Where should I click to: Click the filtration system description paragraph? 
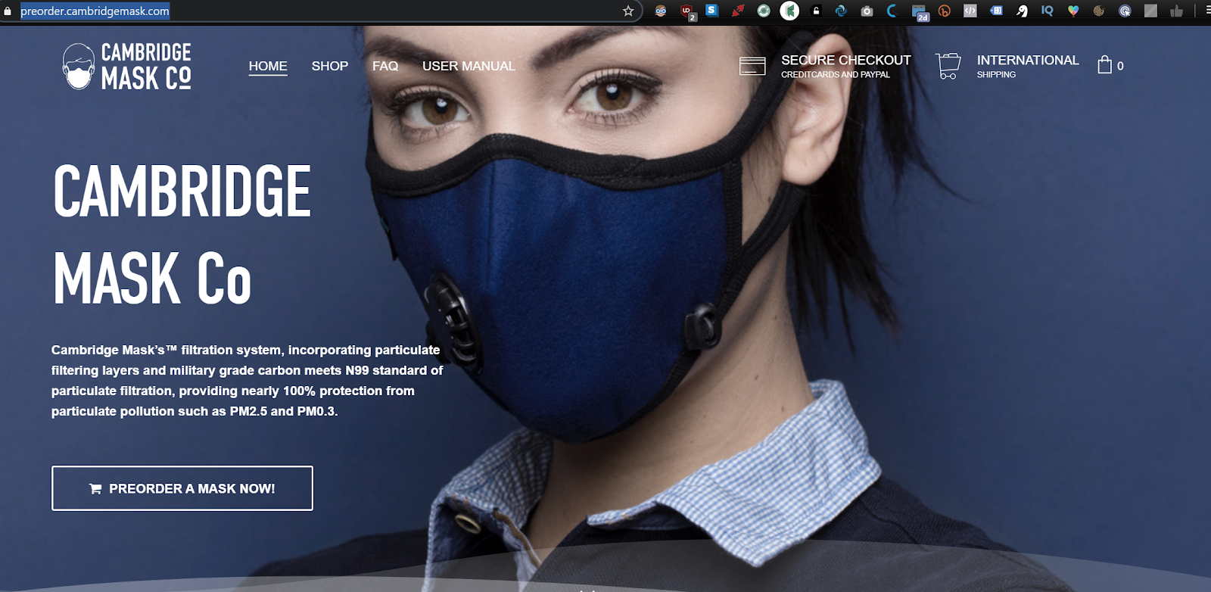click(247, 381)
